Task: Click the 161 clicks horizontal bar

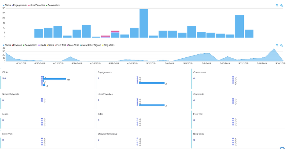Action: (x=55, y=79)
